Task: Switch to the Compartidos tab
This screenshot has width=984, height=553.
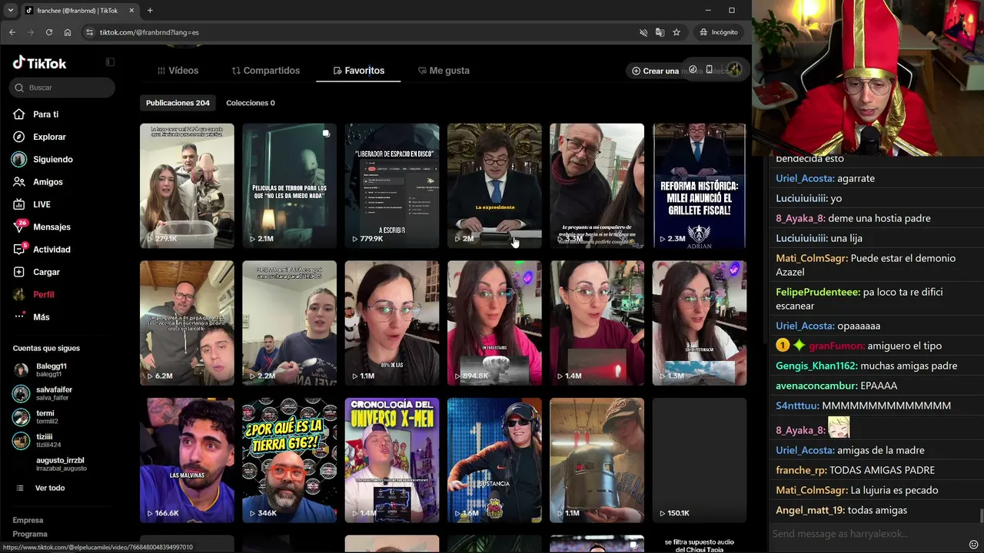Action: point(266,71)
